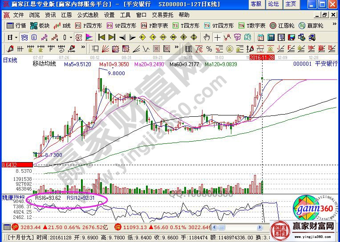The height and width of the screenshot is (242, 340).
Task: Open the calculator icon in toolbar
Action: coord(271,37)
